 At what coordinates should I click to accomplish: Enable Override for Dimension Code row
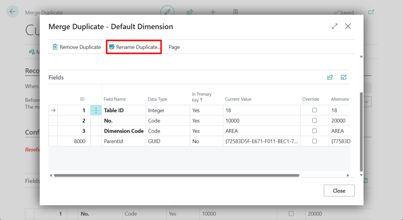[x=314, y=131]
